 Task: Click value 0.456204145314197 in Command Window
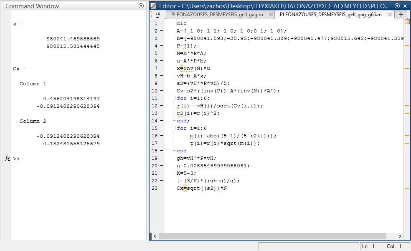point(71,99)
